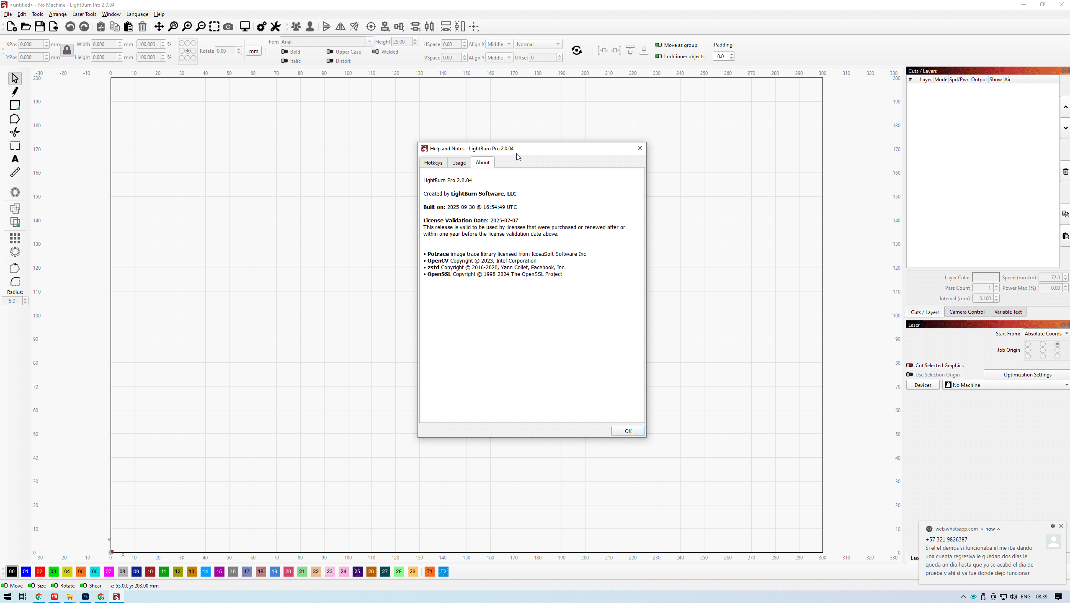Screen dimensions: 1070x603
Task: Open the Start From dropdown
Action: point(1046,334)
